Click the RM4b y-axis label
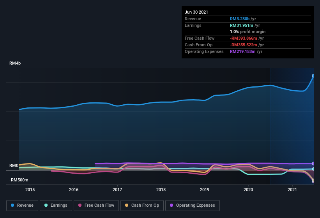Image resolution: width=320 pixels, height=218 pixels. pyautogui.click(x=15, y=63)
